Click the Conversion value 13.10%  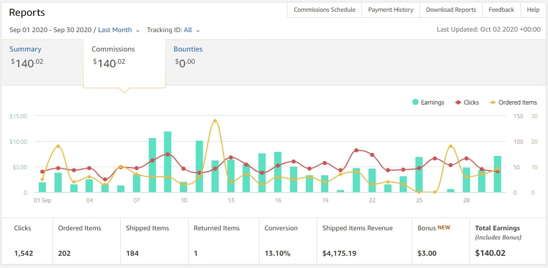click(277, 253)
